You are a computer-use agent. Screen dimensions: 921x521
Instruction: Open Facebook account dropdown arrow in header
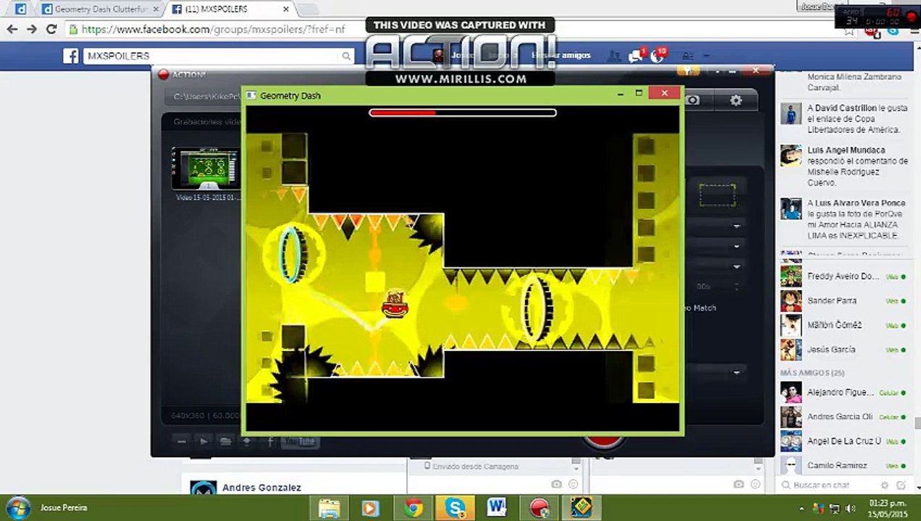tap(706, 56)
